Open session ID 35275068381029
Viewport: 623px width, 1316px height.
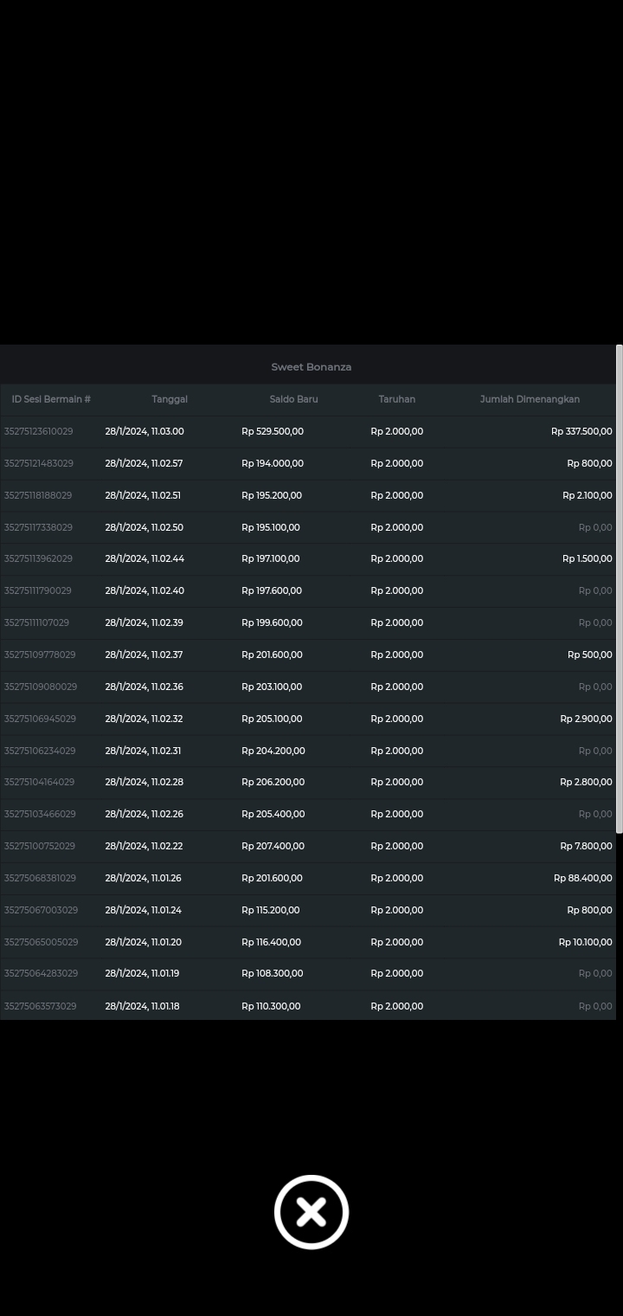point(40,878)
